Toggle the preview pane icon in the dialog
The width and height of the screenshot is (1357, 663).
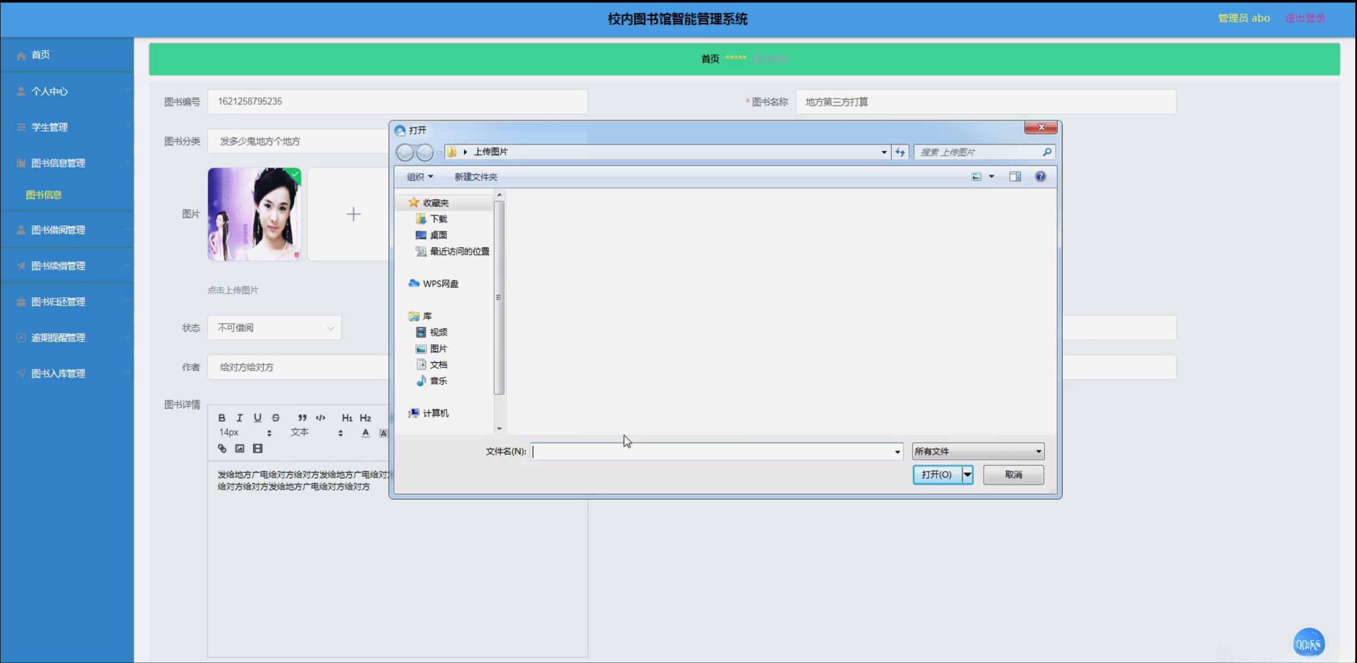(x=1015, y=177)
